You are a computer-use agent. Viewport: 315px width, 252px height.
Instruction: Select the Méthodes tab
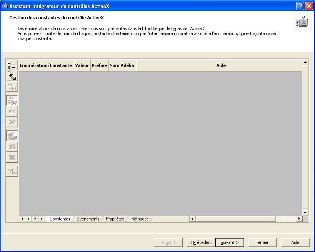point(139,219)
